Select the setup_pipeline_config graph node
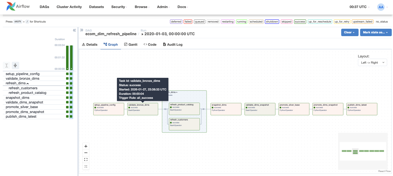The height and width of the screenshot is (176, 393). click(x=109, y=109)
